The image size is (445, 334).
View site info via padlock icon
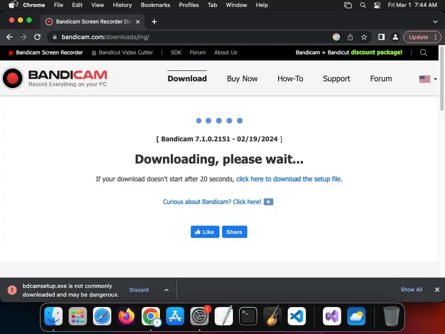point(55,37)
